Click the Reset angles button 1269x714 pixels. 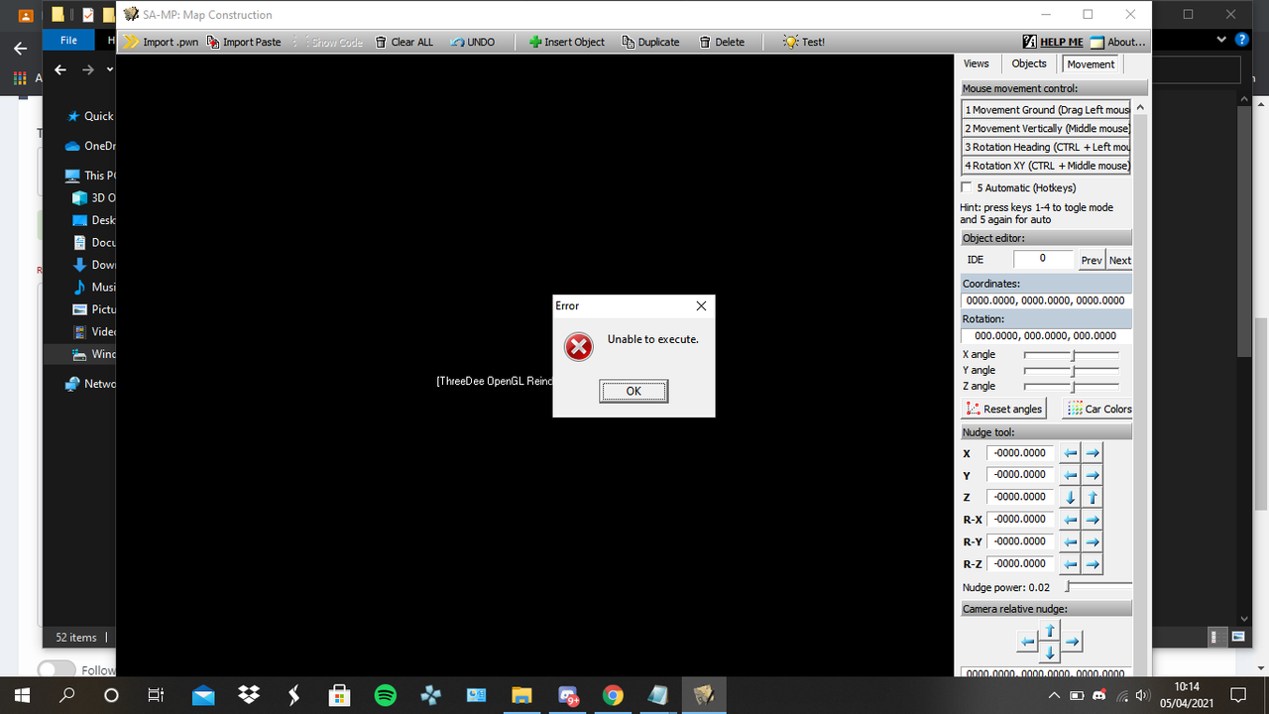pos(1003,409)
